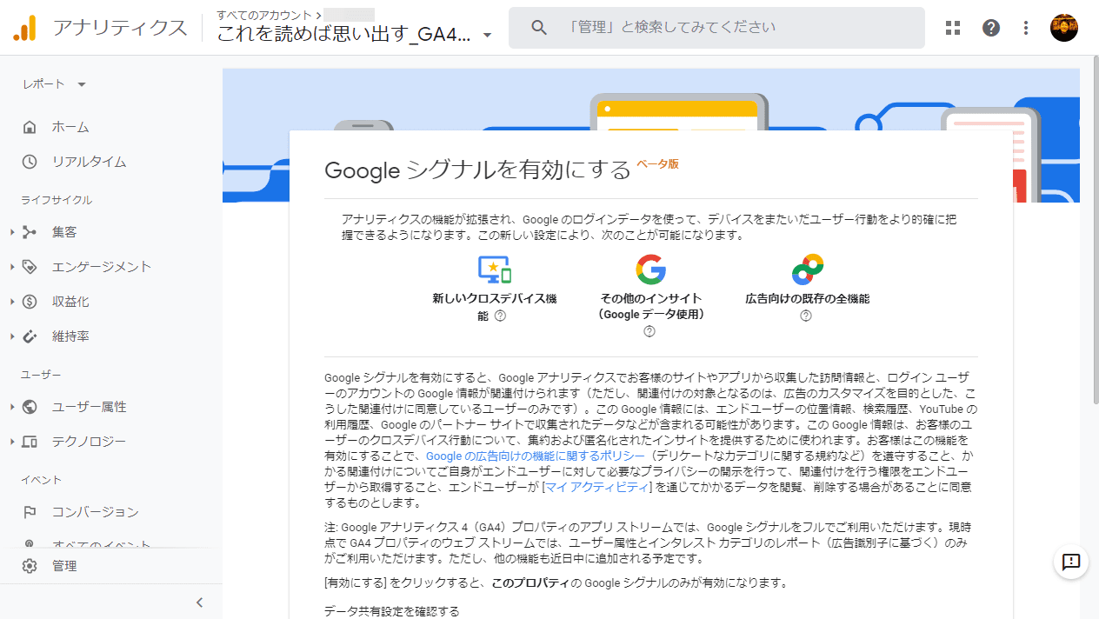The height and width of the screenshot is (619, 1099).
Task: Click the 維持率 retention icon
Action: coord(30,336)
